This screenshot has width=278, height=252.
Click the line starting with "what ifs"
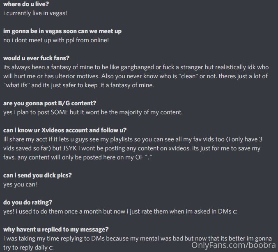click(78, 85)
